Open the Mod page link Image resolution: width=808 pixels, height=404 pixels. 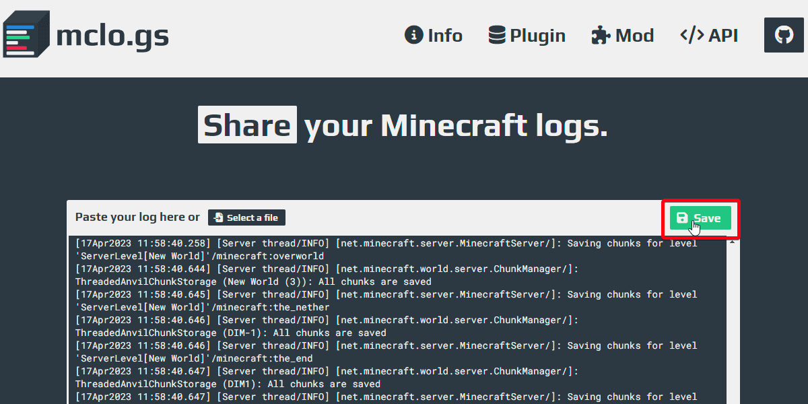623,35
